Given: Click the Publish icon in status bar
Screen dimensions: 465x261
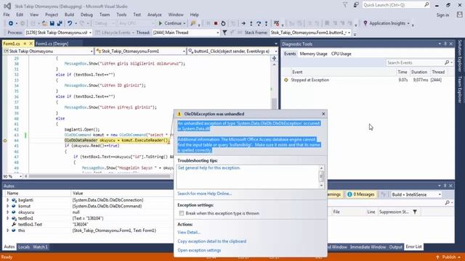Looking at the screenshot, I should click(x=437, y=257).
